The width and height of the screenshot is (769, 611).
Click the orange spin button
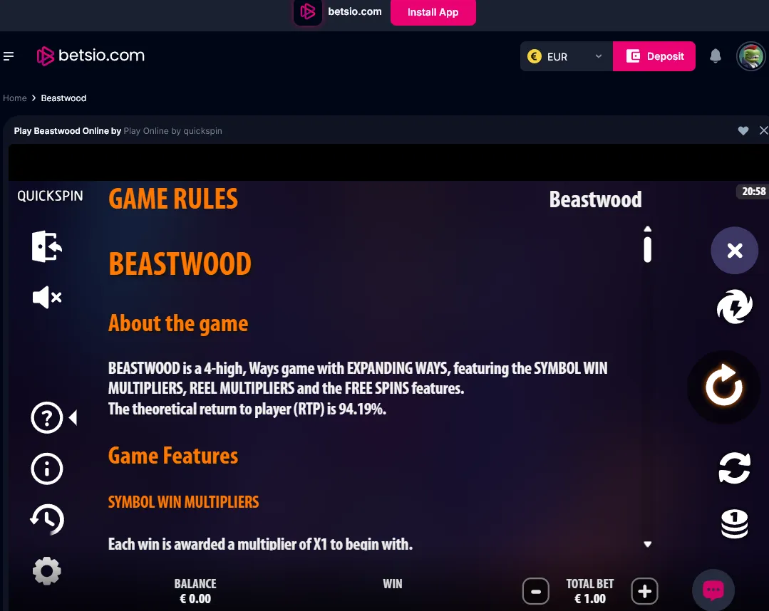[724, 387]
